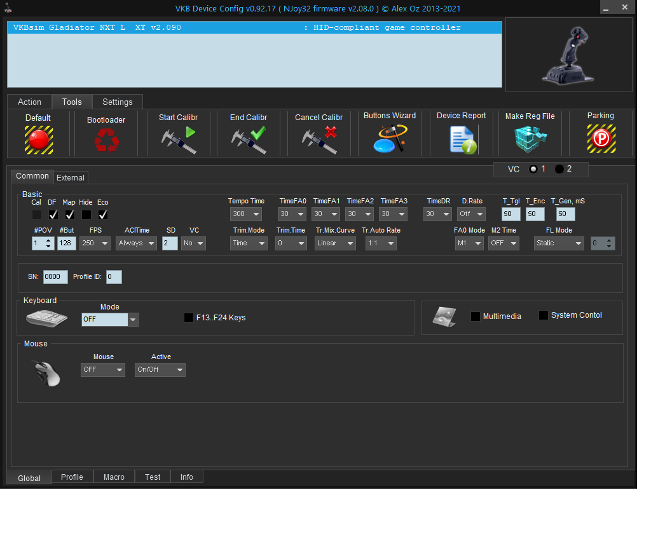Screen dimensions: 651x537
Task: Start calibration with Start Calibr icon
Action: coord(178,139)
